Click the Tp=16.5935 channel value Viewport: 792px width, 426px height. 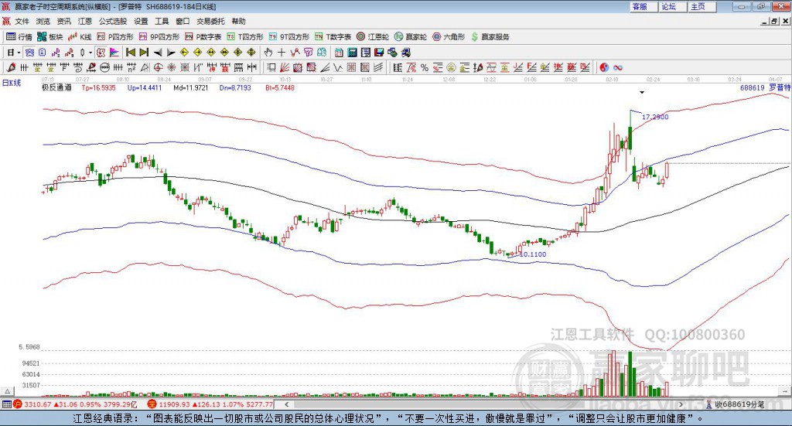tap(98, 87)
